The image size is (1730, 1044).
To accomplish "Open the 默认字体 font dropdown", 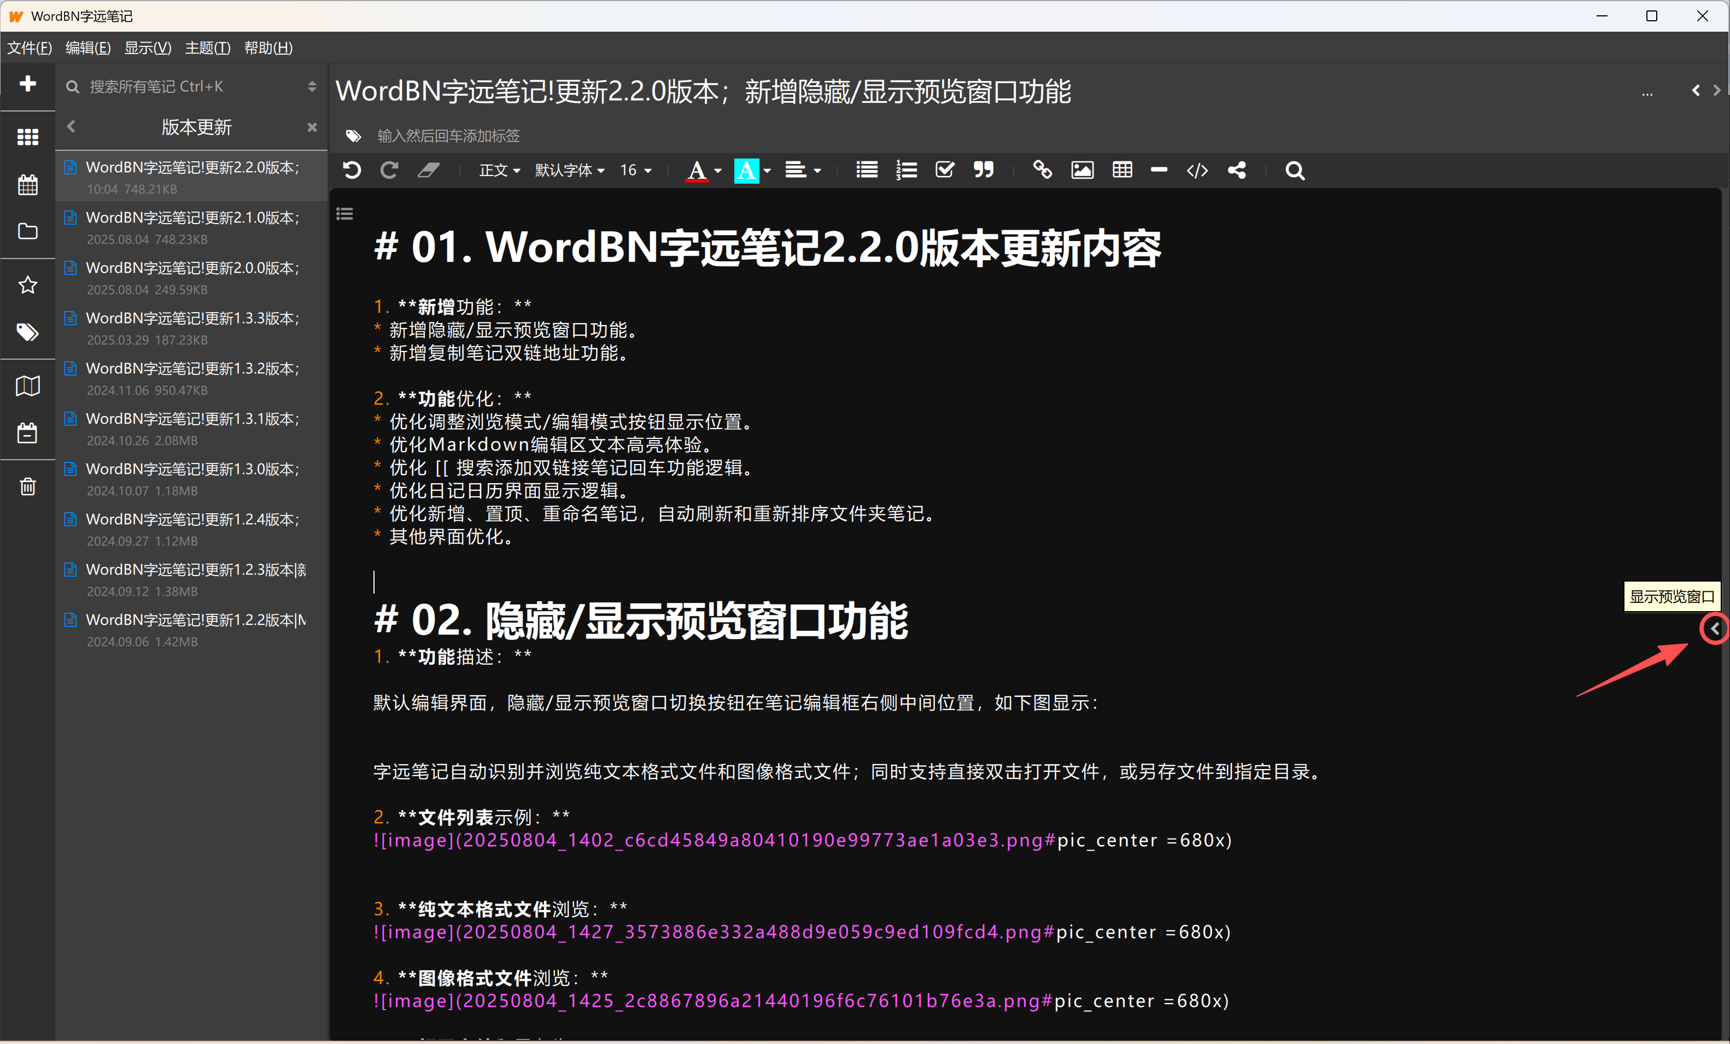I will coord(569,170).
